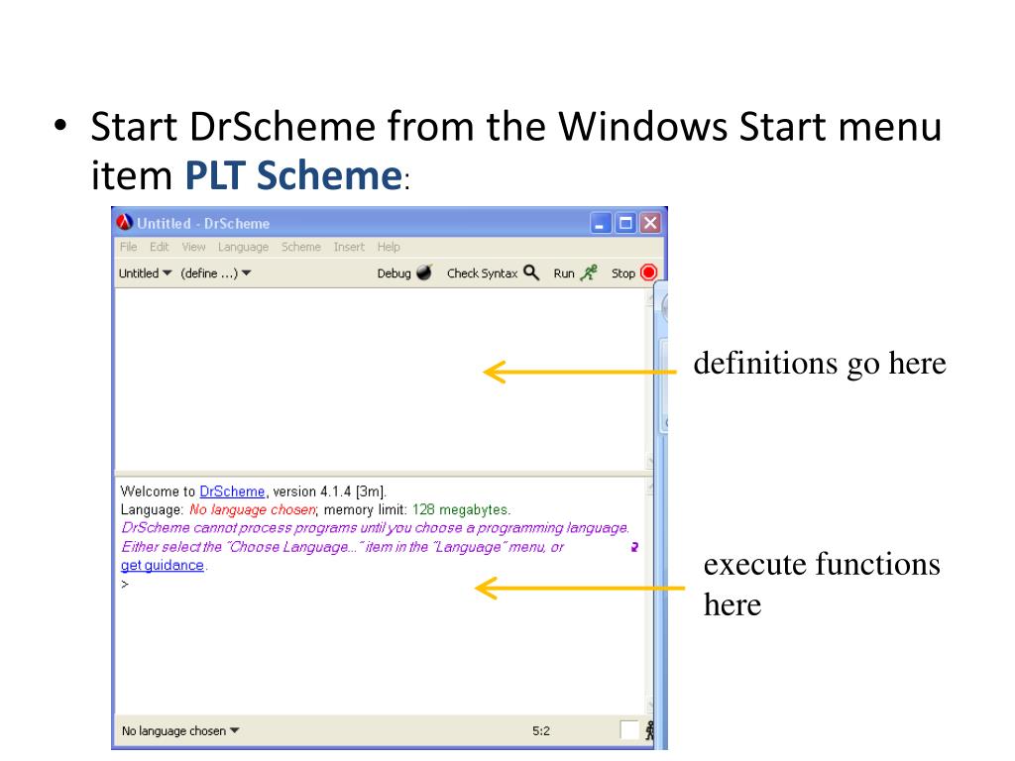This screenshot has width=1015, height=761.
Task: Click the Run button label
Action: point(564,273)
